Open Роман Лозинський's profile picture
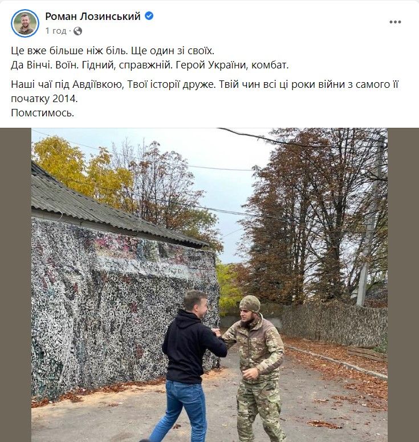This screenshot has width=419, height=442. point(25,23)
